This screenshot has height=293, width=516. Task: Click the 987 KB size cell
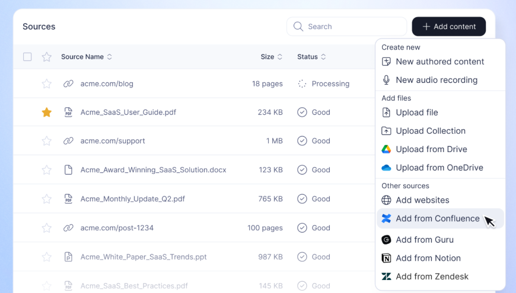pos(270,257)
